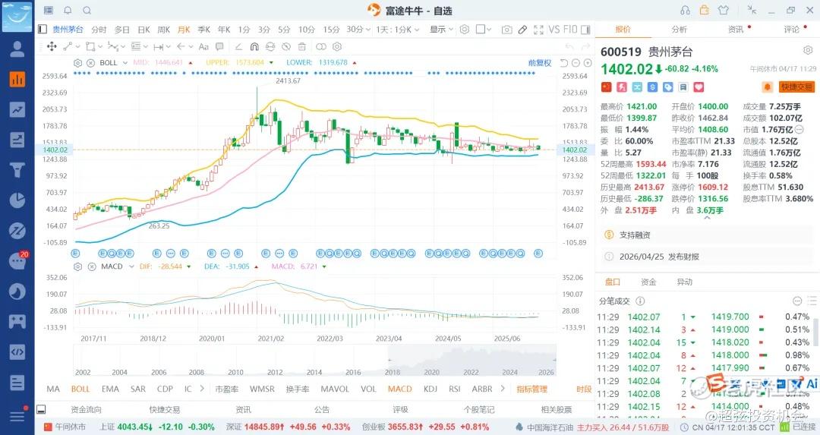Open the 显示 display dropdown
This screenshot has height=435, width=820.
[441, 30]
